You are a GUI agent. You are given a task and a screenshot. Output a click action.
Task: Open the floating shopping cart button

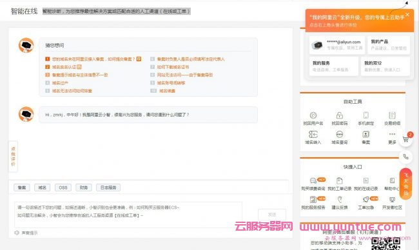(x=405, y=139)
